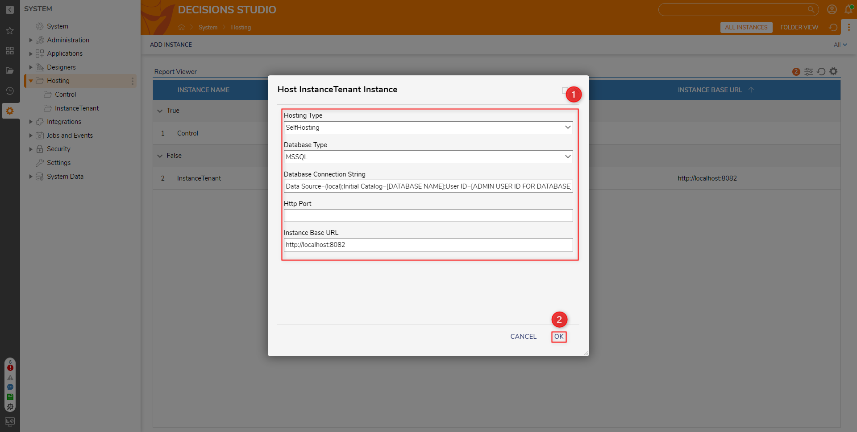Open the gray warning triangle icon
Image resolution: width=857 pixels, height=432 pixels.
coord(10,378)
